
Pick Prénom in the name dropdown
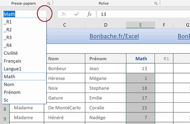tap(24, 92)
